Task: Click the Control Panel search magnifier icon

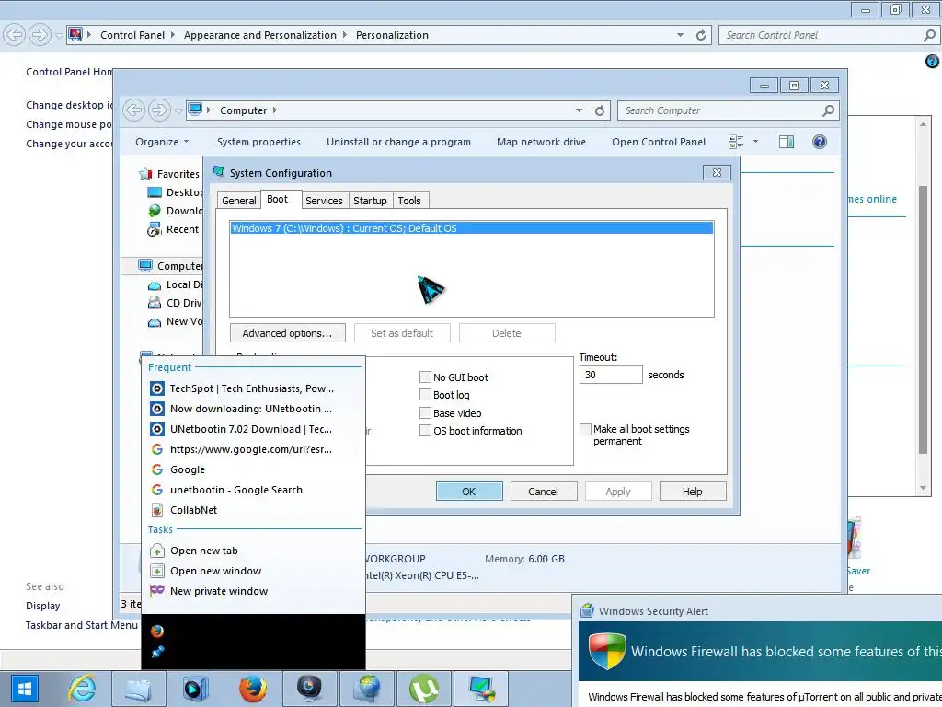Action: [x=929, y=36]
